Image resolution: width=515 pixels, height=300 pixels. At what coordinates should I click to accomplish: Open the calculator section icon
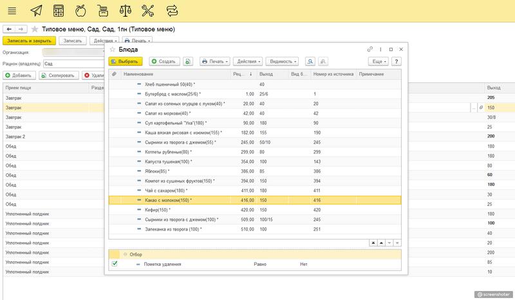click(x=59, y=11)
